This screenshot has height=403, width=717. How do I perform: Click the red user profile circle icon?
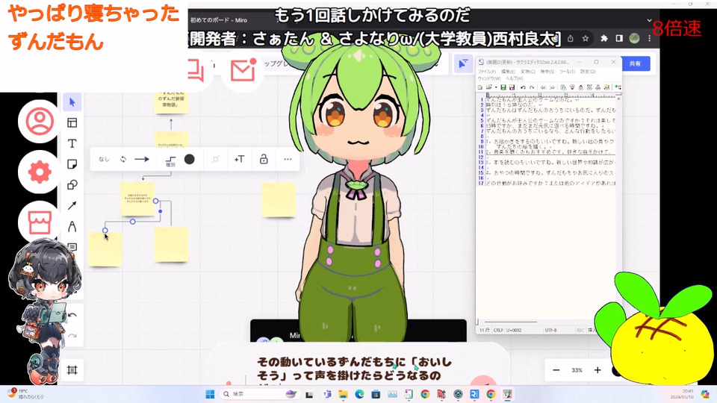tap(40, 121)
